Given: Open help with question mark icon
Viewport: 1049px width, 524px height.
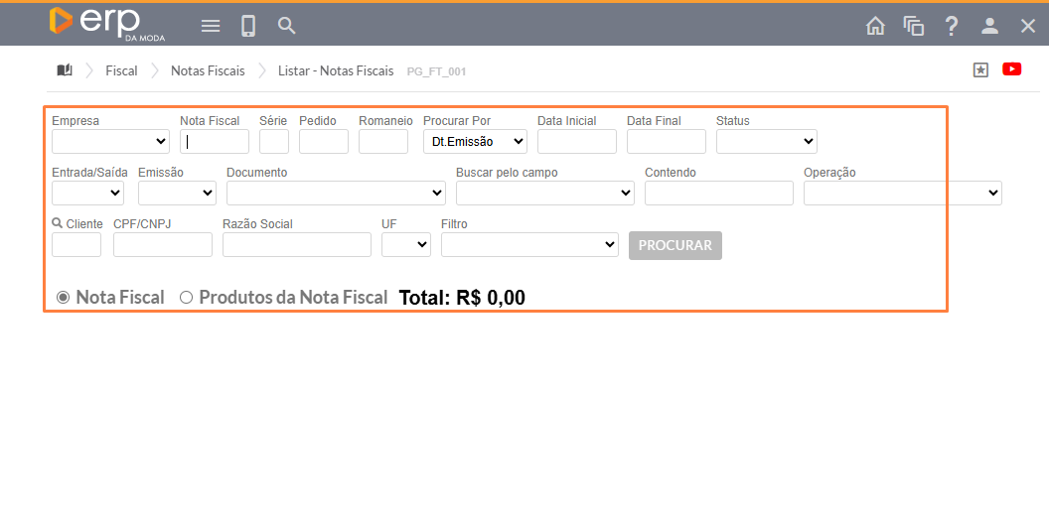Looking at the screenshot, I should [x=952, y=26].
